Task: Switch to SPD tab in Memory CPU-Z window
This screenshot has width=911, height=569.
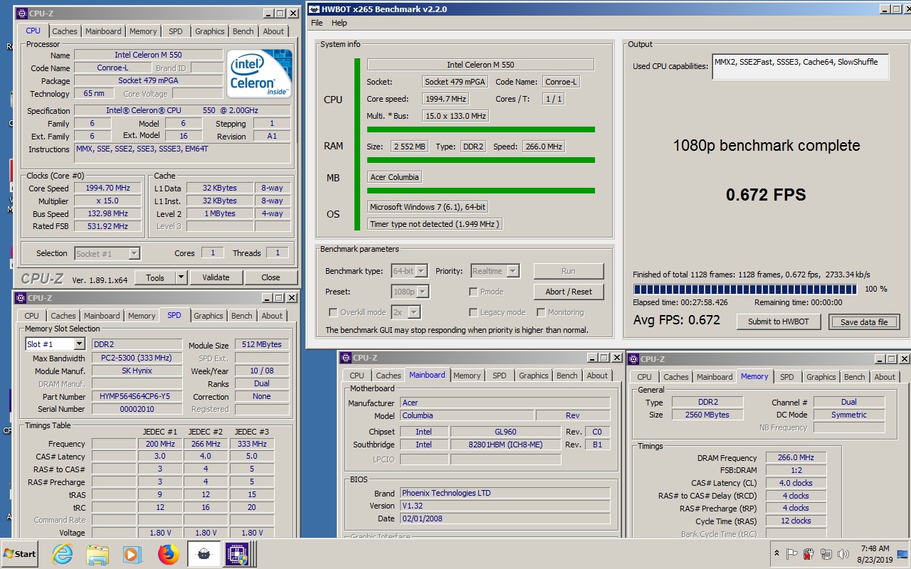Action: [786, 377]
